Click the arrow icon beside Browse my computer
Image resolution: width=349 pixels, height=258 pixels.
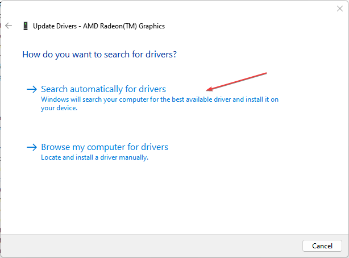pos(32,147)
